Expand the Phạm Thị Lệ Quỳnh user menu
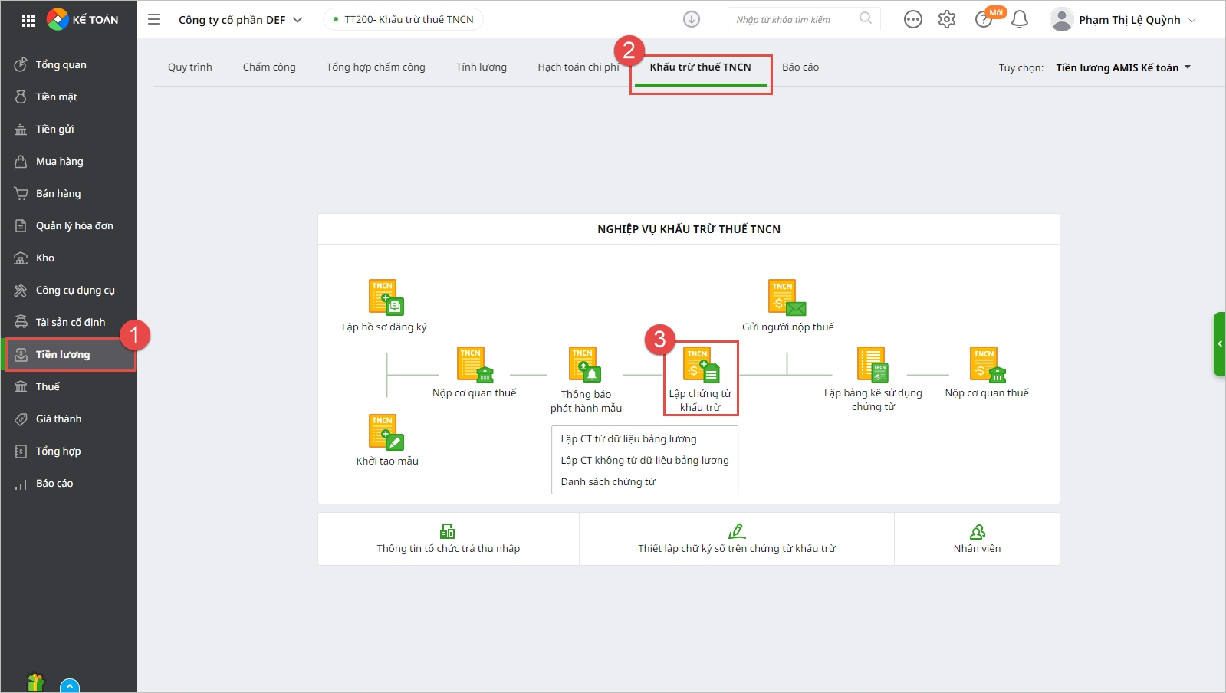Image resolution: width=1226 pixels, height=693 pixels. (1122, 20)
